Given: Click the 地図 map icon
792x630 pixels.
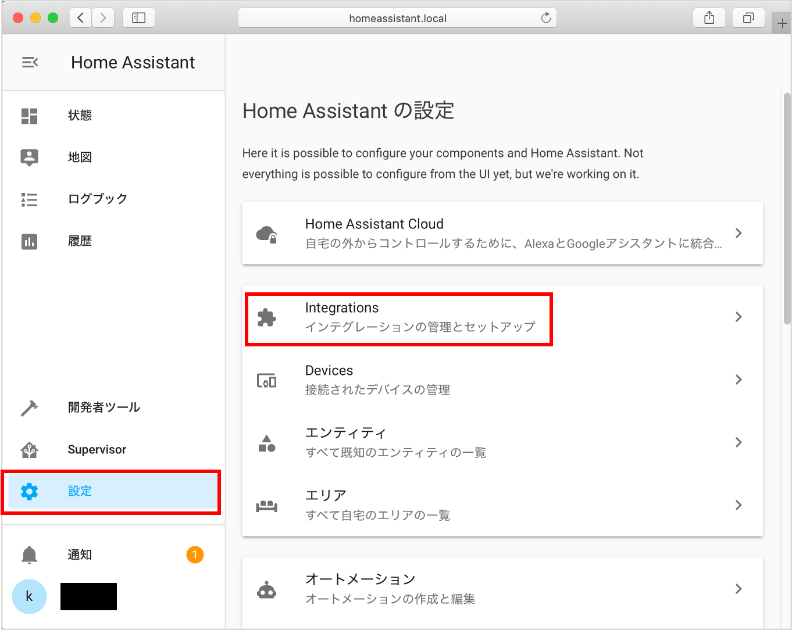Looking at the screenshot, I should 29,157.
